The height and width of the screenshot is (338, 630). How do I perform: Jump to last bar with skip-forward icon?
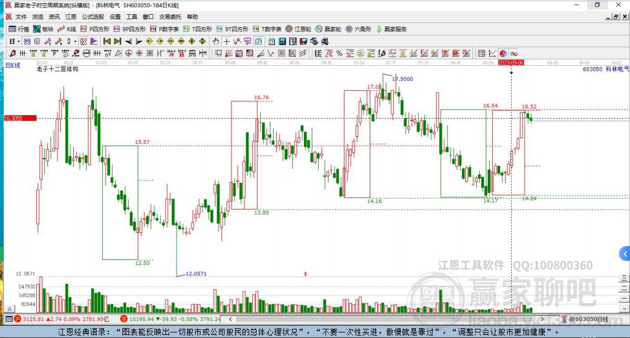[x=118, y=41]
